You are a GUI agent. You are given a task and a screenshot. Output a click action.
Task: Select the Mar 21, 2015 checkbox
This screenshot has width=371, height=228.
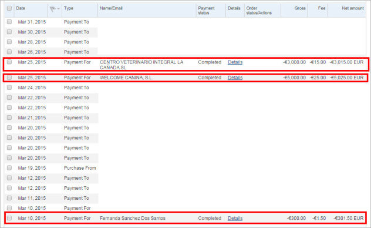point(9,118)
